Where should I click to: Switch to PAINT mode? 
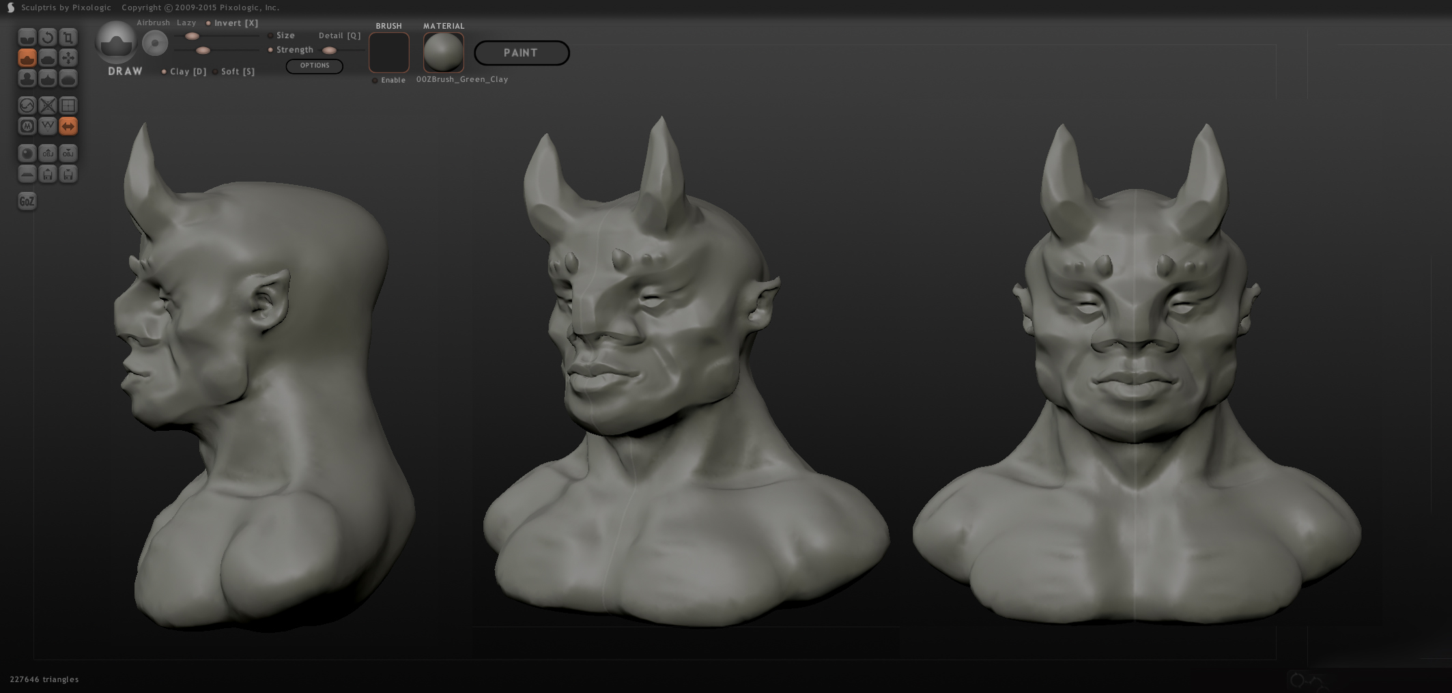(x=521, y=53)
